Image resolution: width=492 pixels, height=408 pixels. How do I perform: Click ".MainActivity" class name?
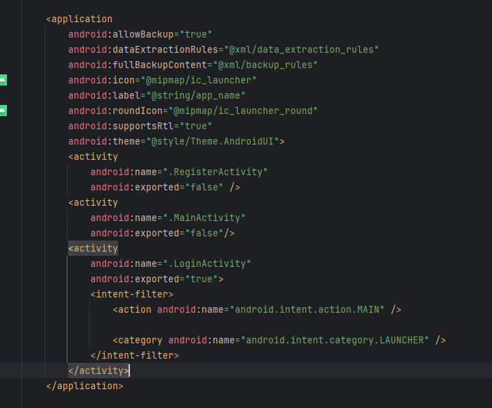tap(204, 218)
